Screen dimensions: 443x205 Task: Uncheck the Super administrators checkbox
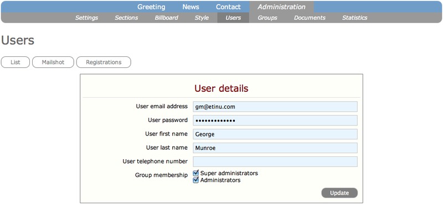click(x=196, y=173)
